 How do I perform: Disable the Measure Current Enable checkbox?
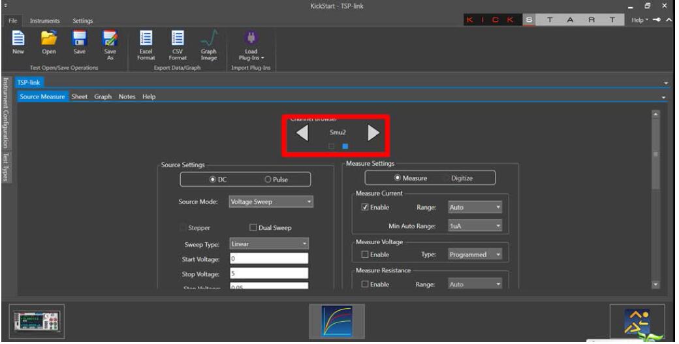pos(365,208)
